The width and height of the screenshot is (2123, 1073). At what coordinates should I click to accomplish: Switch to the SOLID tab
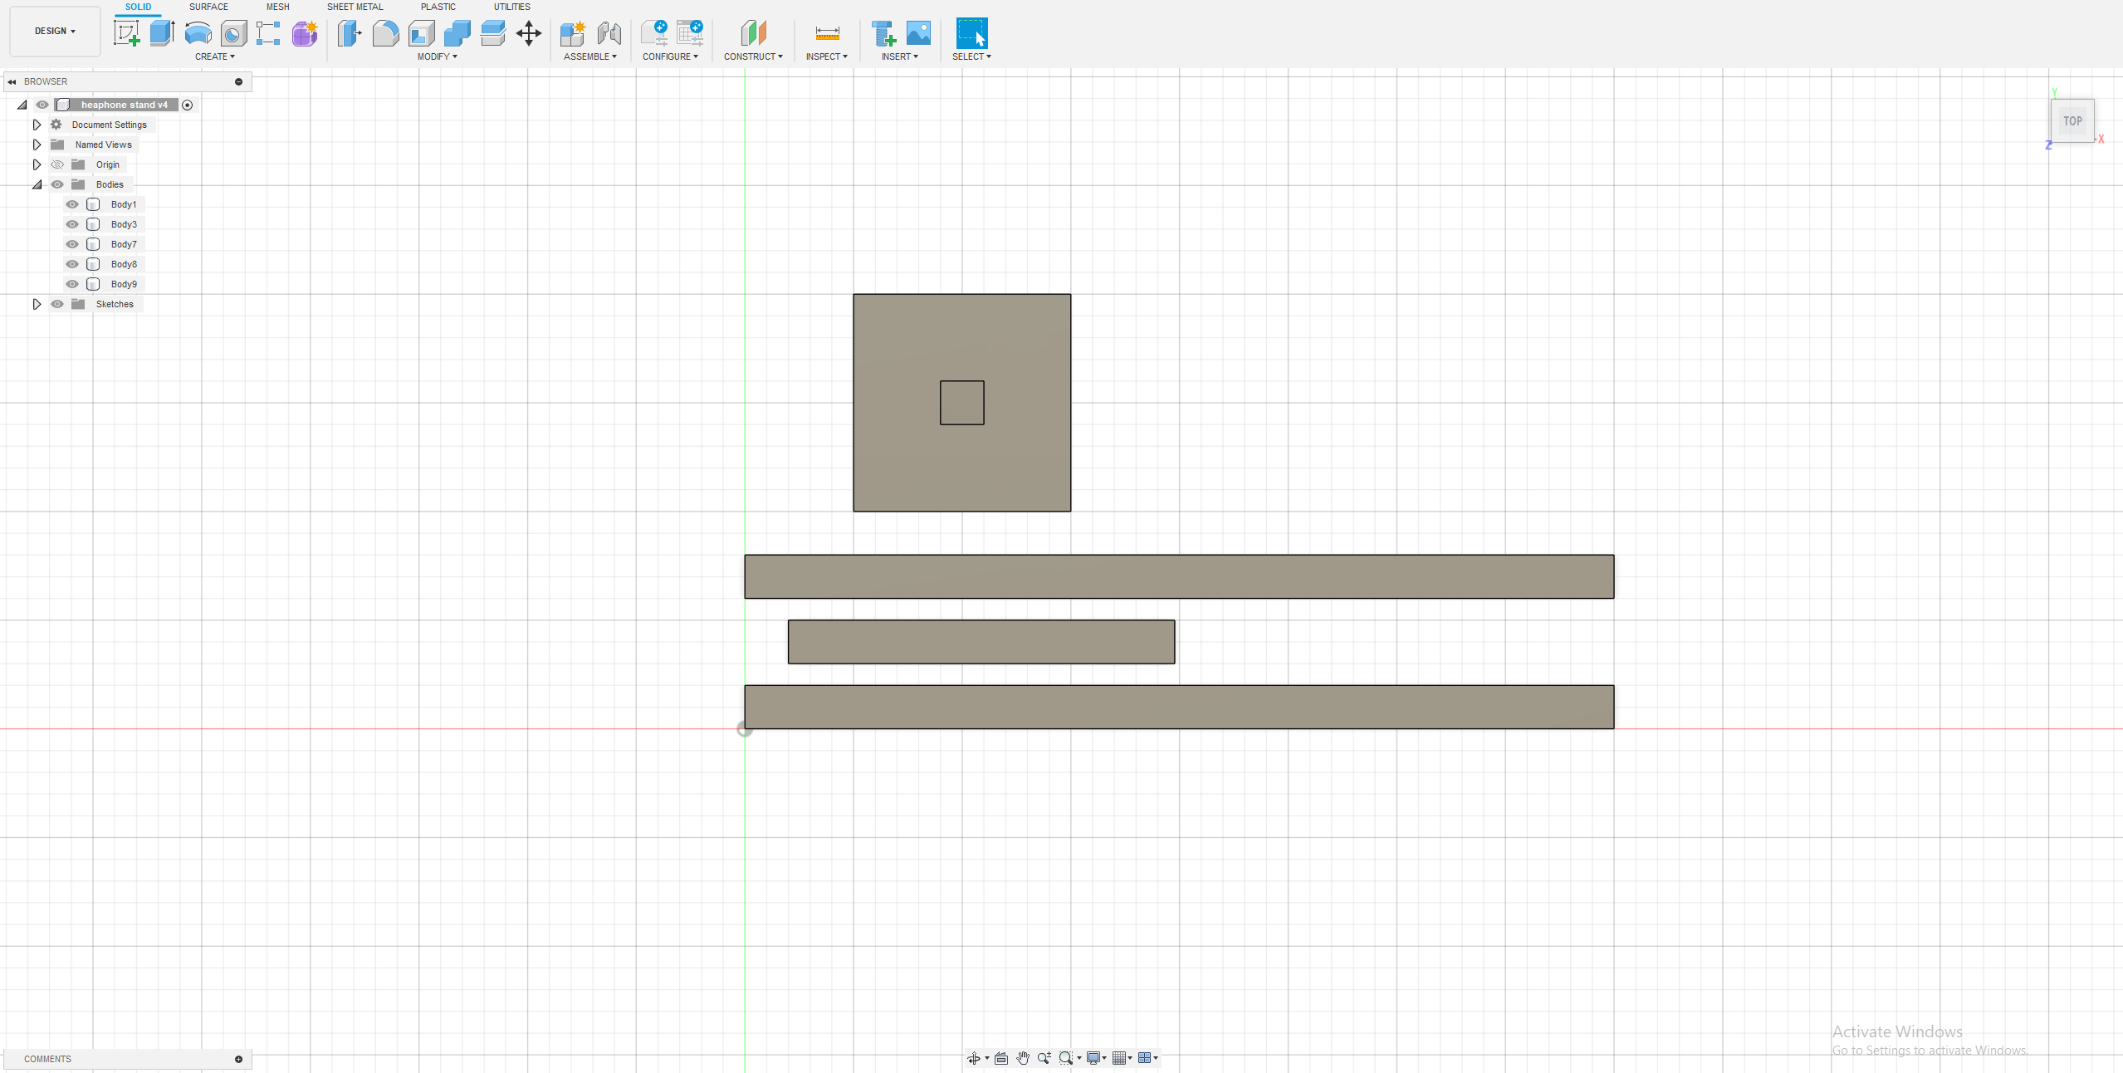138,7
